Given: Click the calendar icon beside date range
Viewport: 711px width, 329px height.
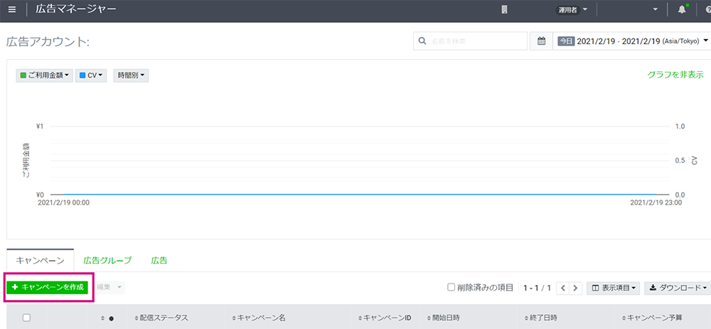Looking at the screenshot, I should [x=541, y=41].
